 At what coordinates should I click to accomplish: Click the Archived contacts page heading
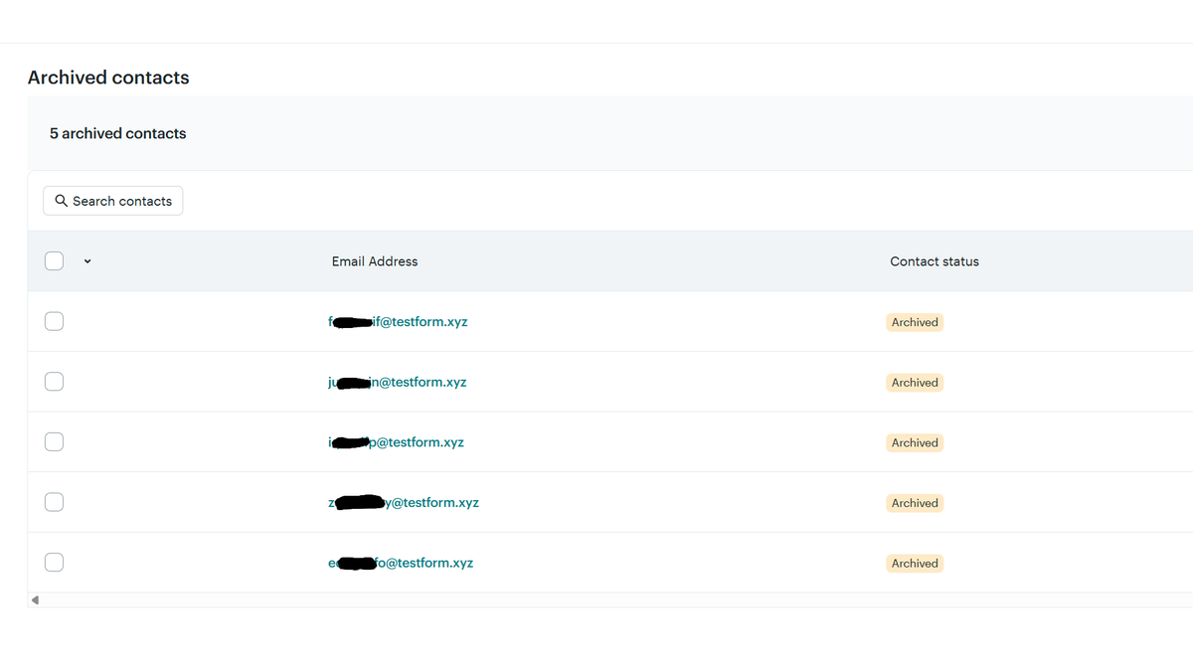(x=108, y=78)
